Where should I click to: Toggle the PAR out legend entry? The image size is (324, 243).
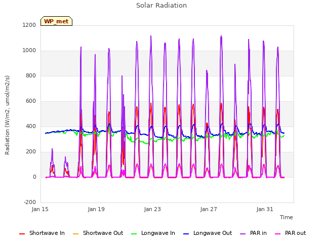pyautogui.click(x=290, y=233)
